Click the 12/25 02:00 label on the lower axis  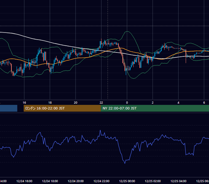click(x=153, y=181)
